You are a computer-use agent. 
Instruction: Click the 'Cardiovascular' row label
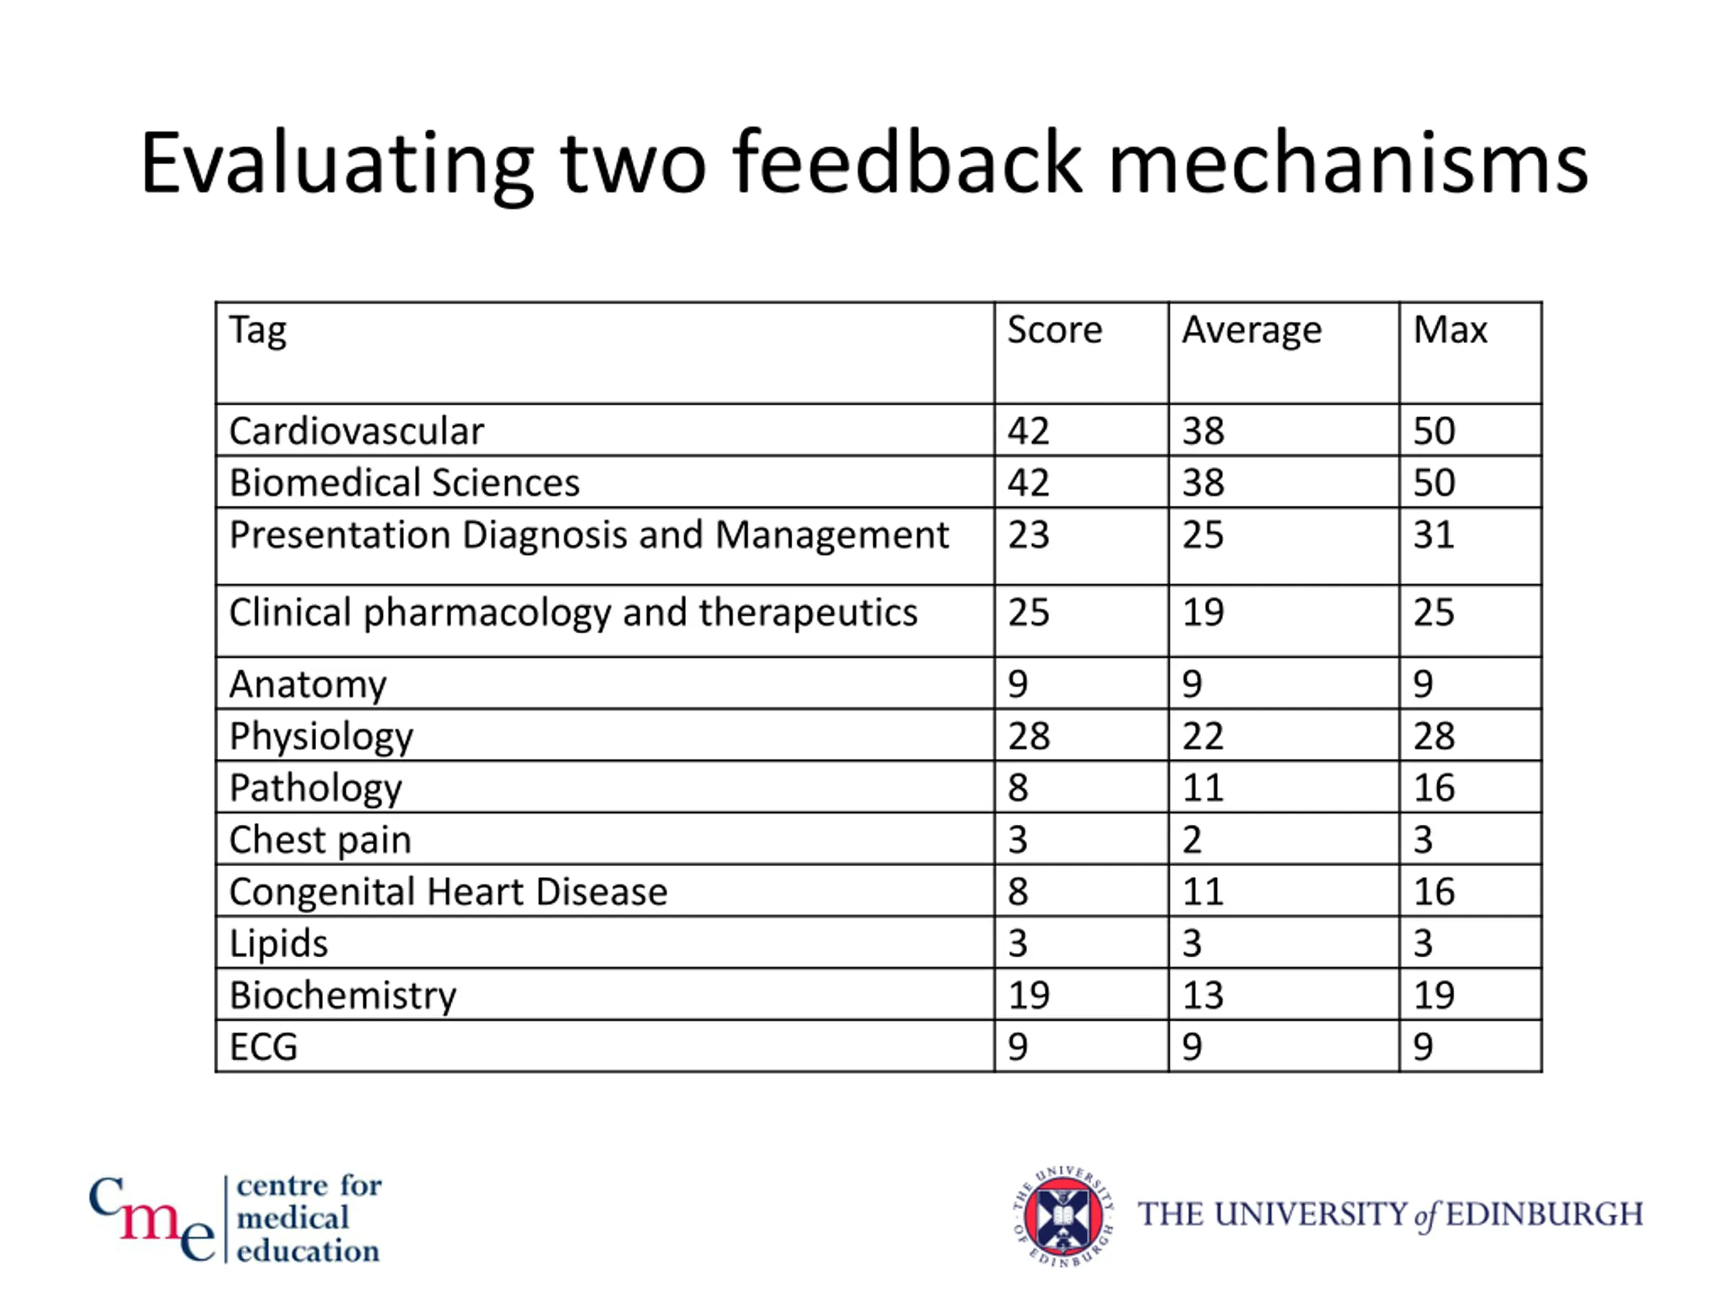point(357,431)
